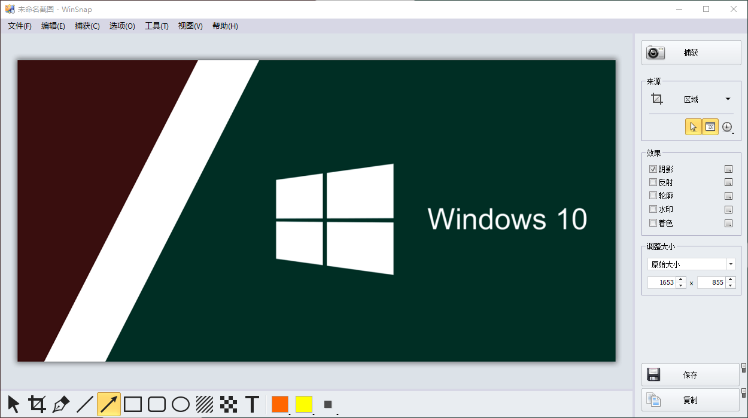Select the Hatch highlight tool

tap(205, 404)
